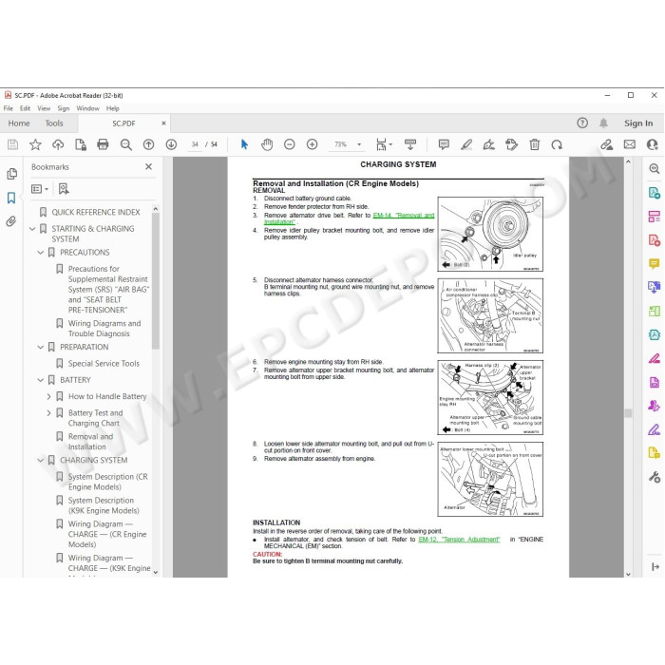Click the trash delete icon
This screenshot has width=665, height=665.
[x=534, y=144]
